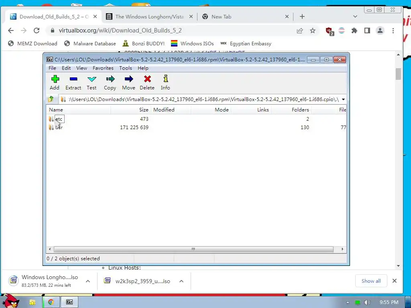This screenshot has width=411, height=308.
Task: Sort by the Mode column header
Action: [211, 110]
